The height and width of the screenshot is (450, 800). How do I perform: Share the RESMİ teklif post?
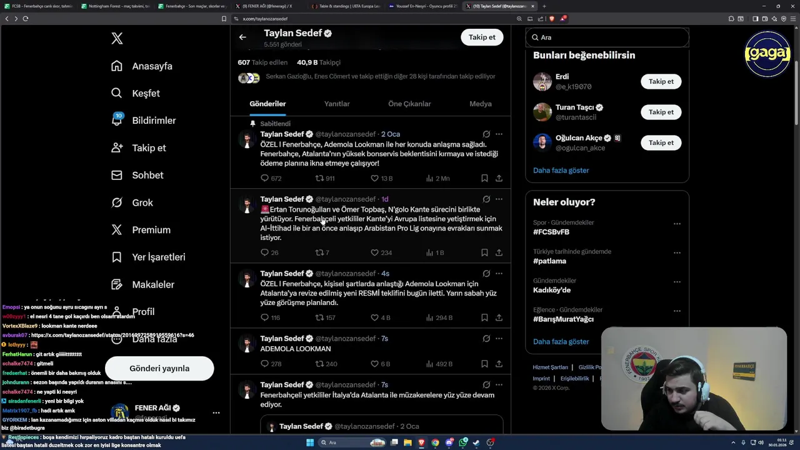(499, 317)
